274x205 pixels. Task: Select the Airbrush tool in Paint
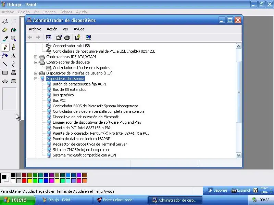[x=5, y=56]
